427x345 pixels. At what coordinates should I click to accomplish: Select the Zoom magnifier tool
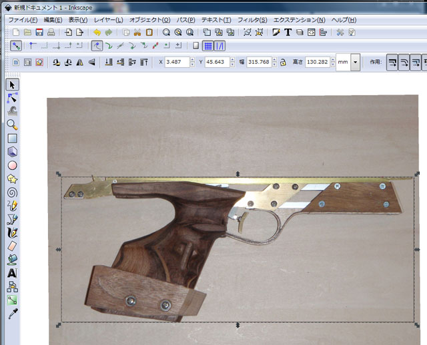point(12,125)
